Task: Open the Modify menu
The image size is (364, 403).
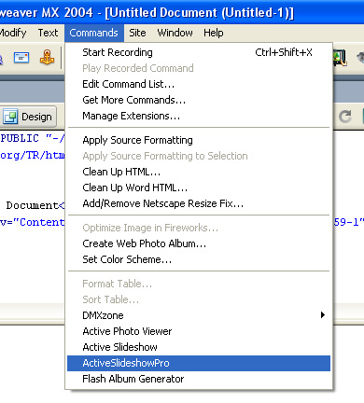Action: coord(13,33)
